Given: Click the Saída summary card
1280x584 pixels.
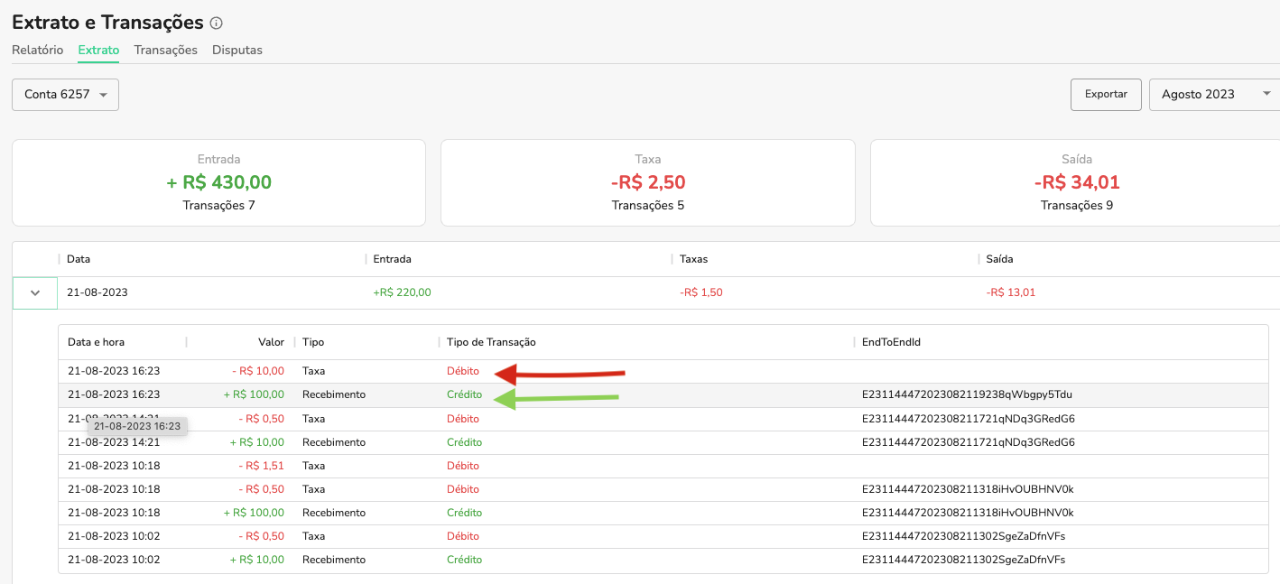Looking at the screenshot, I should tap(1076, 182).
